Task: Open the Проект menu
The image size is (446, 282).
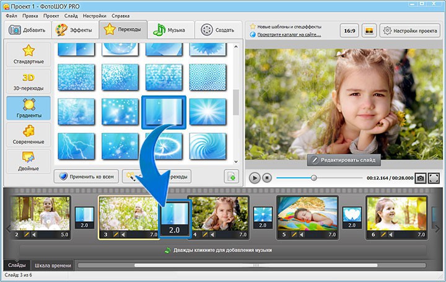Action: (x=51, y=16)
